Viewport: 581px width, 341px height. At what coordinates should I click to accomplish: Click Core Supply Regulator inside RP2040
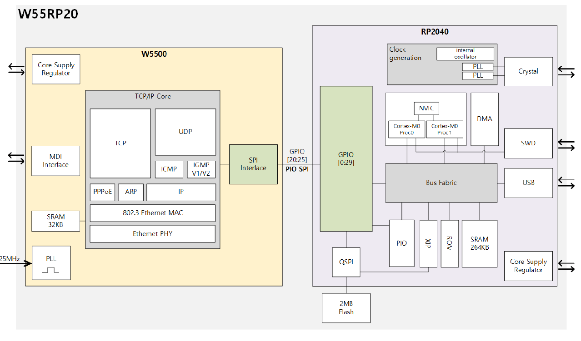click(528, 266)
